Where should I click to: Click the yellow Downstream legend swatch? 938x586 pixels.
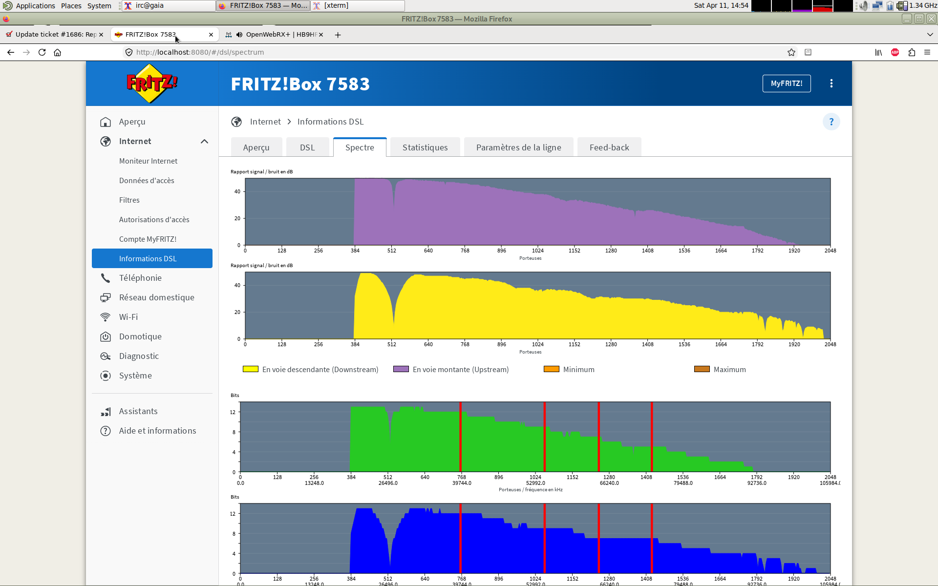(x=251, y=369)
